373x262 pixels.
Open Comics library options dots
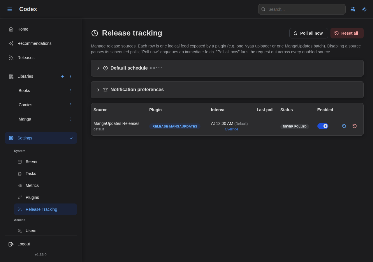pyautogui.click(x=71, y=105)
